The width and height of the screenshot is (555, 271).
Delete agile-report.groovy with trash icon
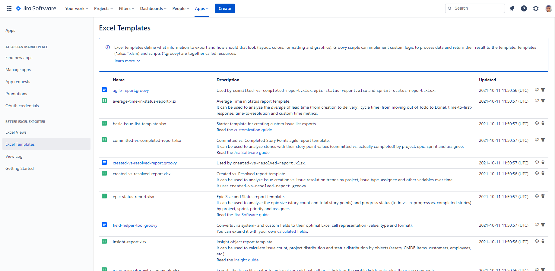point(543,90)
